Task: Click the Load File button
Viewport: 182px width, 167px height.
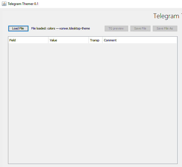Action: pyautogui.click(x=18, y=28)
